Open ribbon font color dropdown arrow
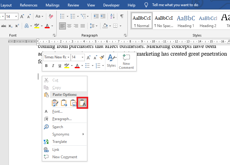Image resolution: width=230 pixels, height=165 pixels. 52,26
